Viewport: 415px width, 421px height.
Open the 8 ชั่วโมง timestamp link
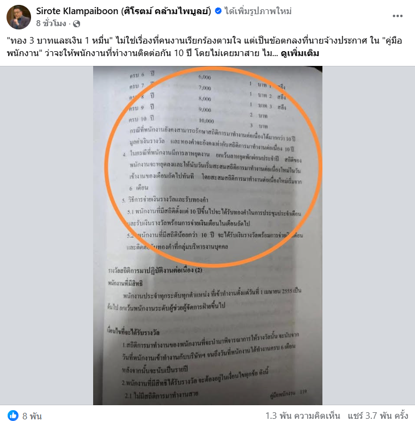coord(51,23)
